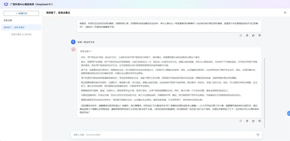290x141 pixels.
Task: Click the message input field
Action: [161, 135]
